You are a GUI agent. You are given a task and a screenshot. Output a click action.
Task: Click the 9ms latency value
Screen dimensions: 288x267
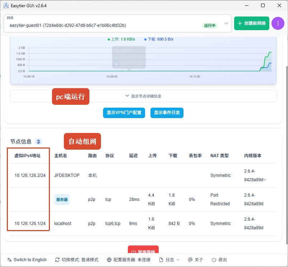pyautogui.click(x=133, y=224)
